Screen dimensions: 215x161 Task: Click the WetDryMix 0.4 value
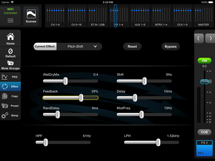coord(96,75)
